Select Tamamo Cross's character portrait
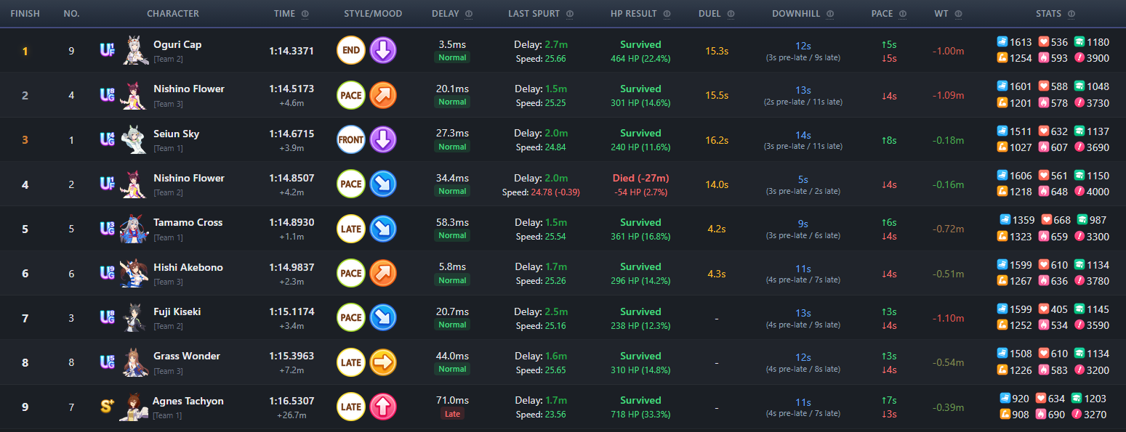 click(x=135, y=229)
